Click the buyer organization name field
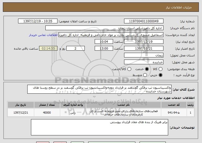This screenshot has height=143, width=202. 104,28
